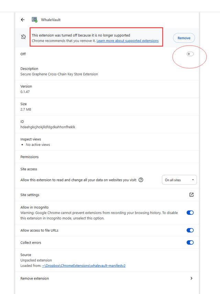This screenshot has height=294, width=220.
Task: Open the Loaded from whalevault-manifestv2 path link
Action: coord(84,265)
